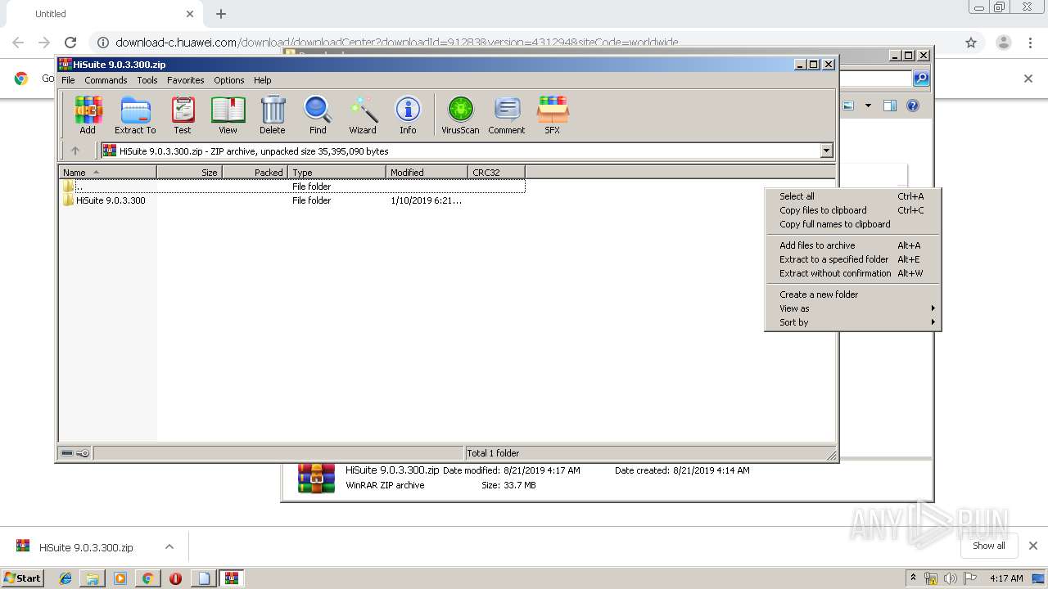Click the Test archive icon
This screenshot has width=1048, height=589.
pos(183,115)
